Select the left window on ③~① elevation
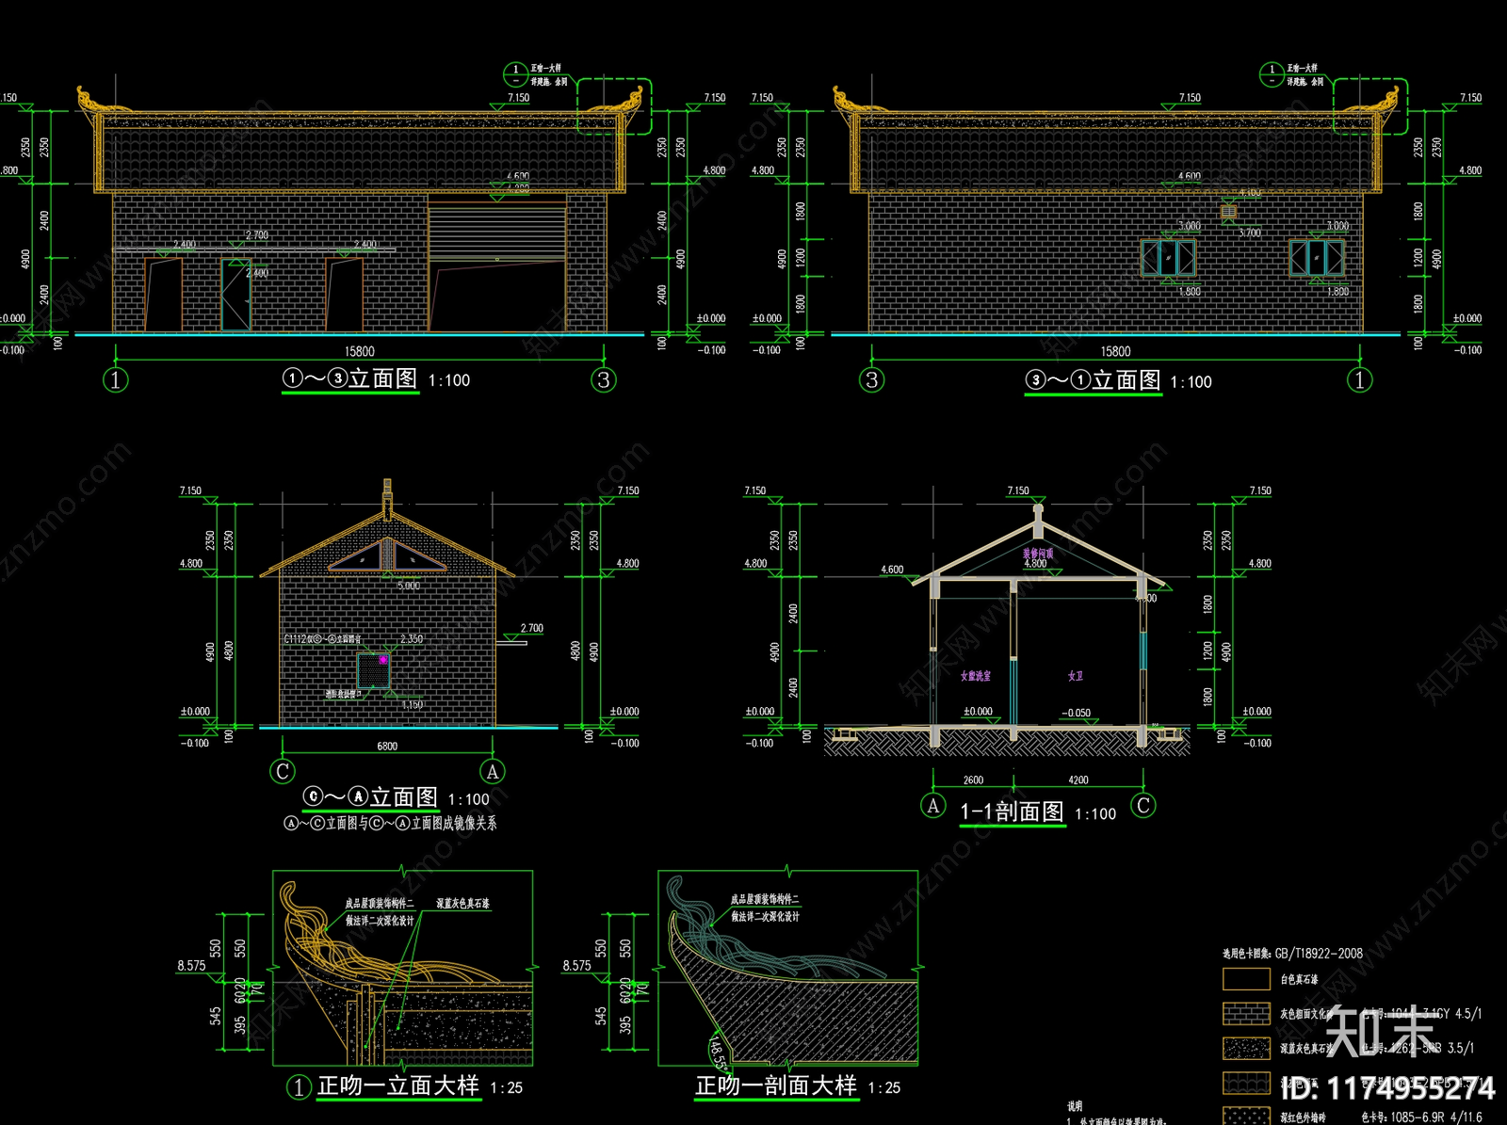Viewport: 1507px width, 1125px height. [1168, 258]
